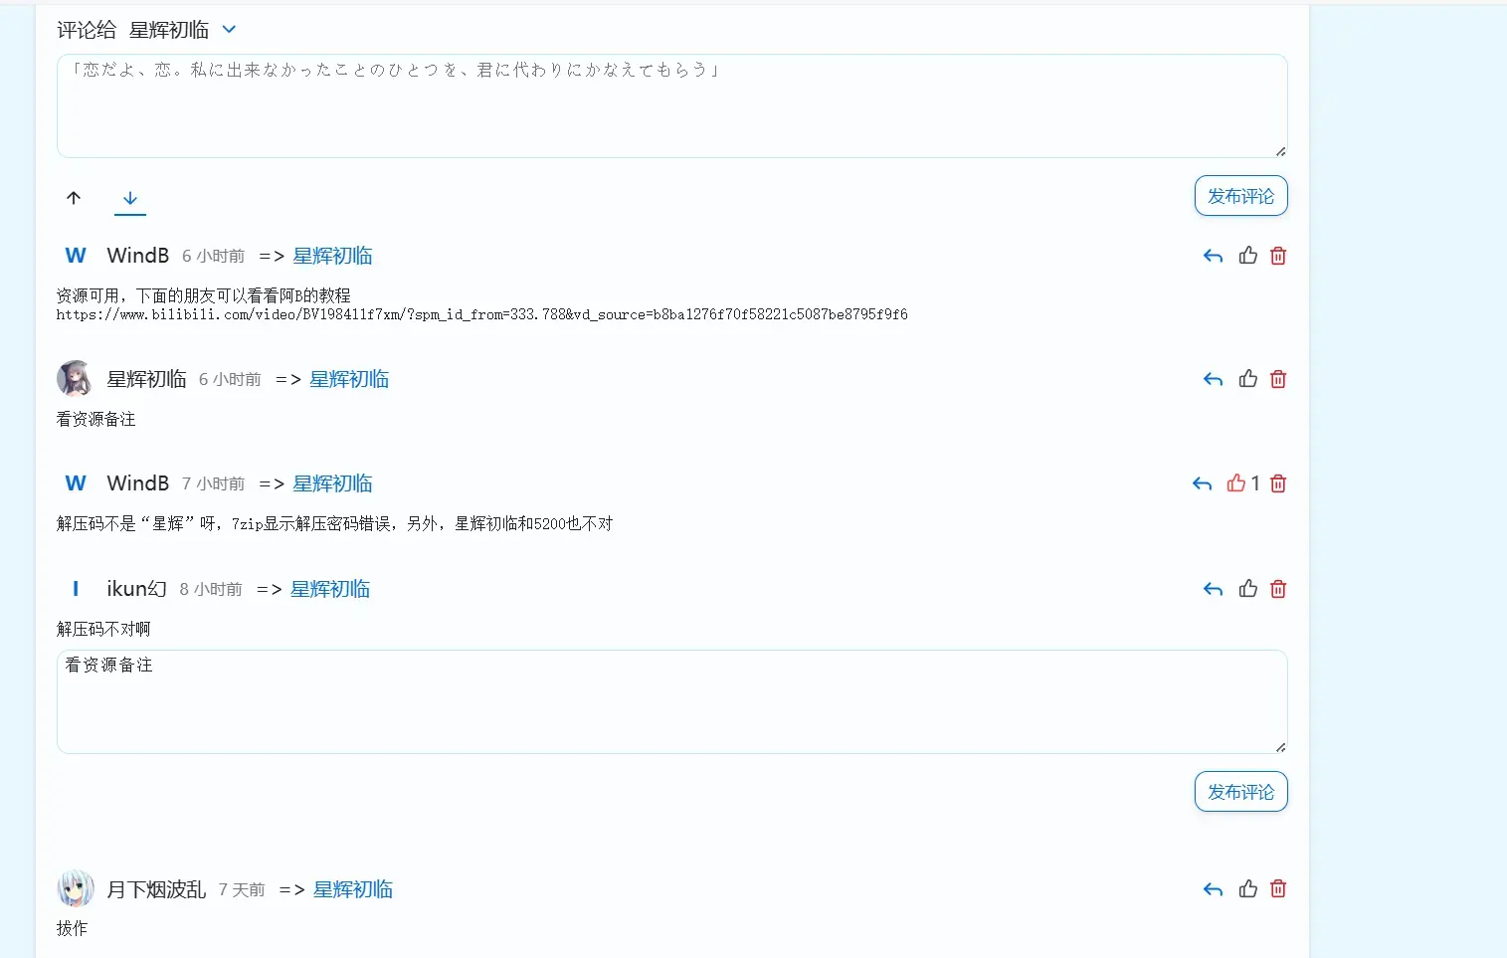Focus the top comment text area

click(x=672, y=105)
